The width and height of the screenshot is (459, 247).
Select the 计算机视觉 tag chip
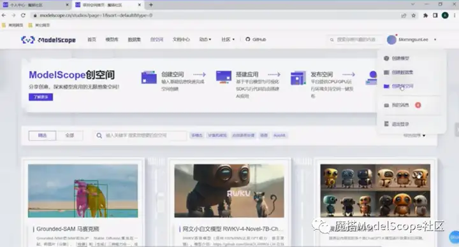click(217, 136)
